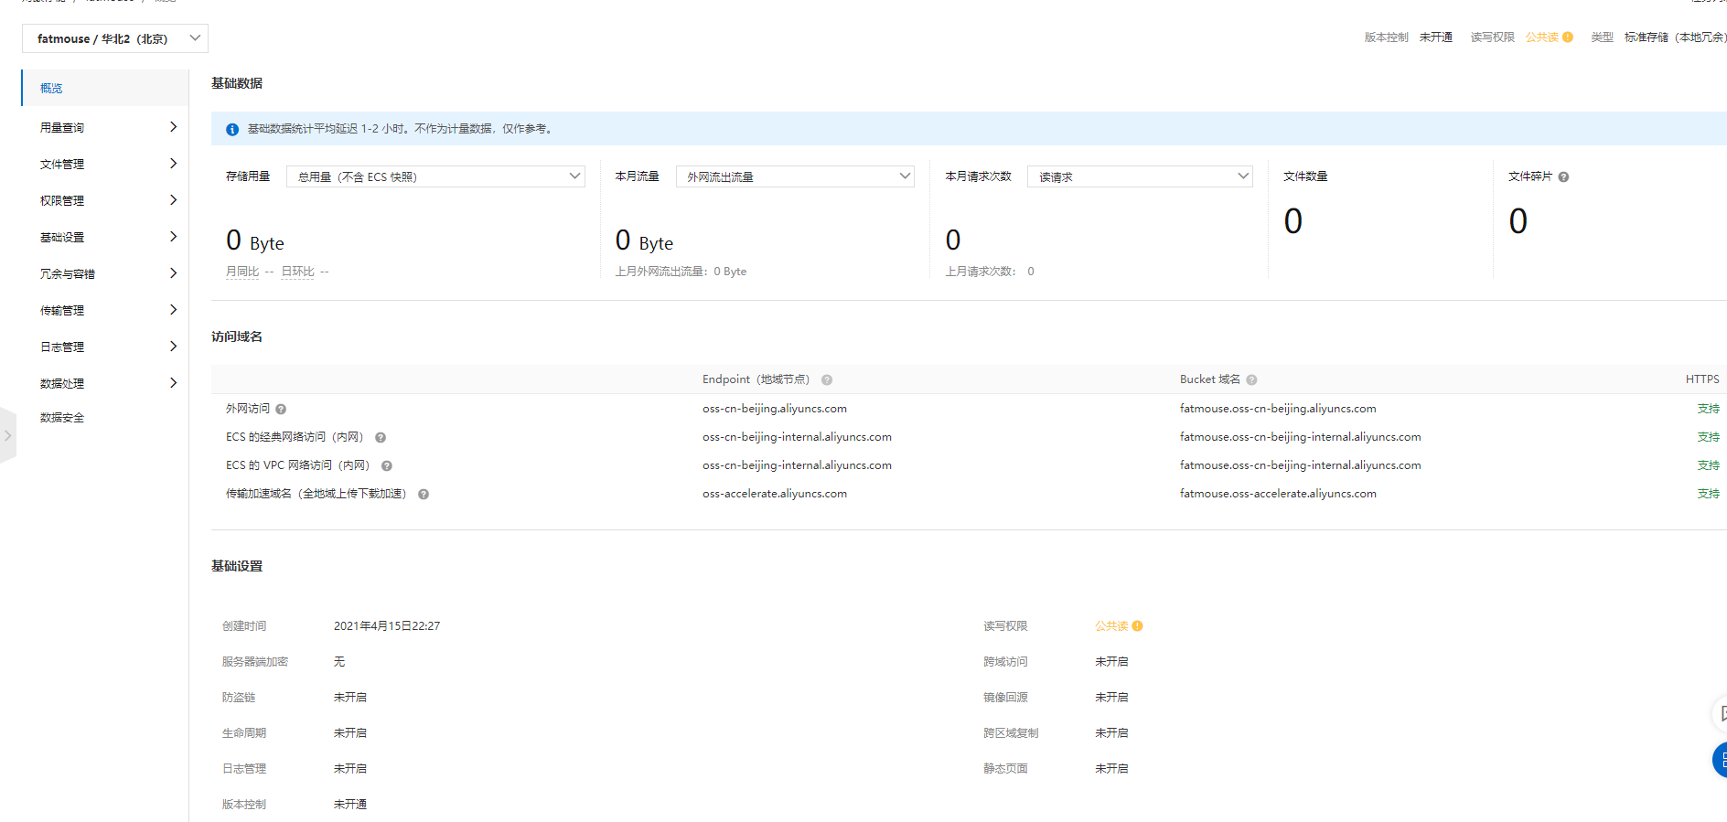1727x822 pixels.
Task: Click creation time 2021年4月15日22:27
Action: pyautogui.click(x=387, y=626)
